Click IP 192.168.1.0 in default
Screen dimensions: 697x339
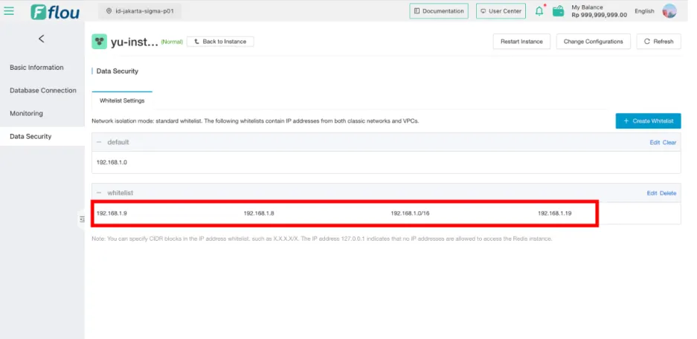[112, 163]
